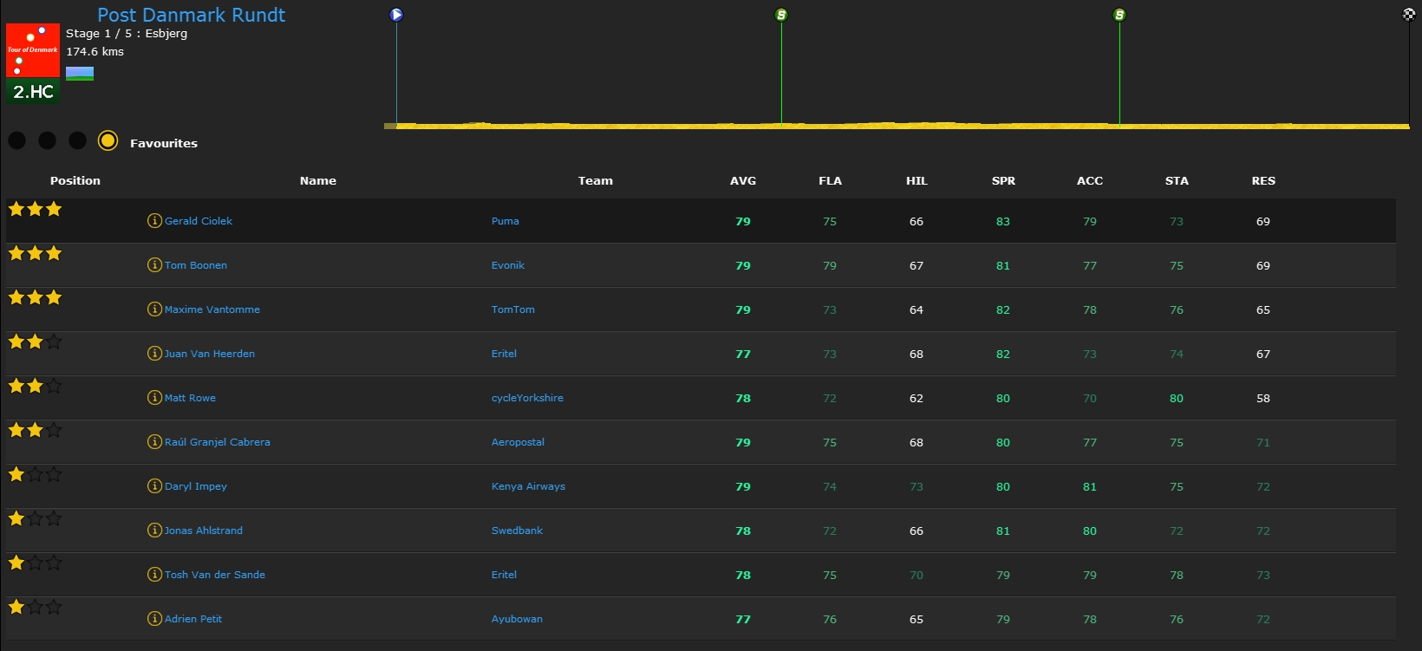Open info icon beside Tosh Van der Sande
The height and width of the screenshot is (651, 1422).
(x=154, y=575)
